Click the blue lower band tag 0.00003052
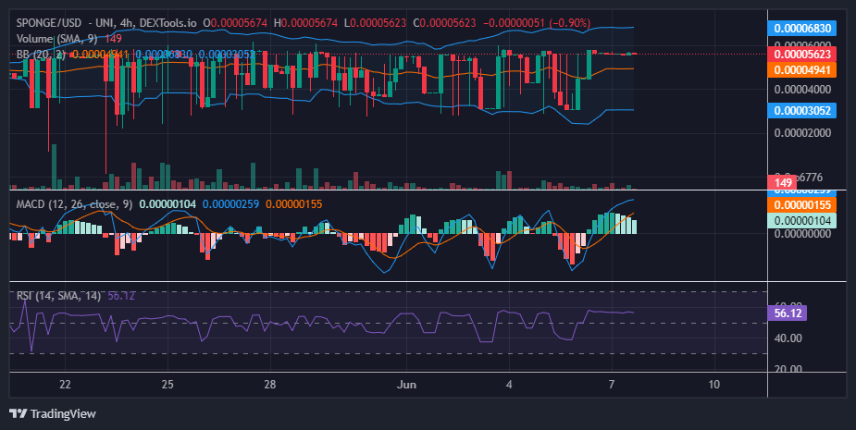The height and width of the screenshot is (430, 856). tap(802, 110)
